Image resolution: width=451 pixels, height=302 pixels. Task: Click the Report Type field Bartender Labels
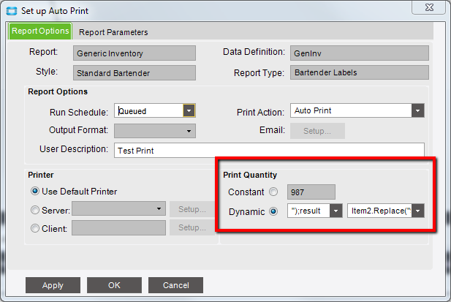point(359,72)
